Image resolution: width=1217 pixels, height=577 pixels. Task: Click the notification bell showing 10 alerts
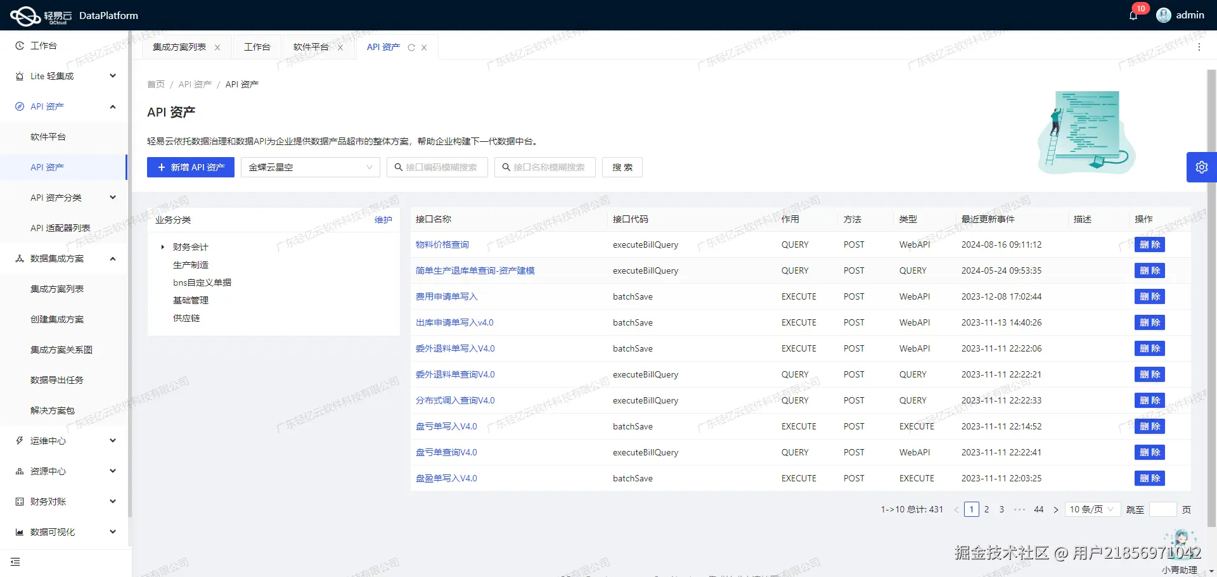click(x=1132, y=15)
